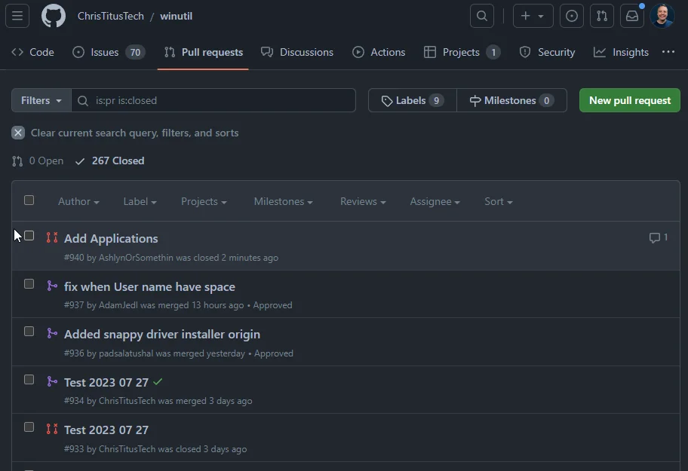Open the issues circle icon in header

coord(572,16)
